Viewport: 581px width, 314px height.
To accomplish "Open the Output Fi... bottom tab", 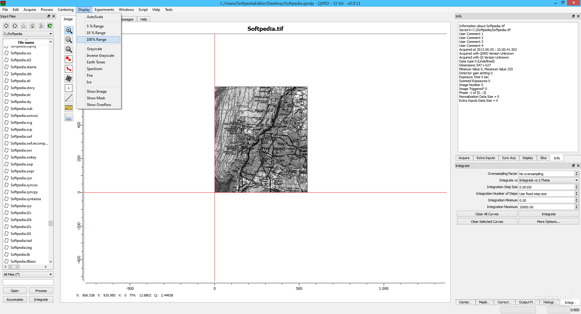I will click(527, 302).
